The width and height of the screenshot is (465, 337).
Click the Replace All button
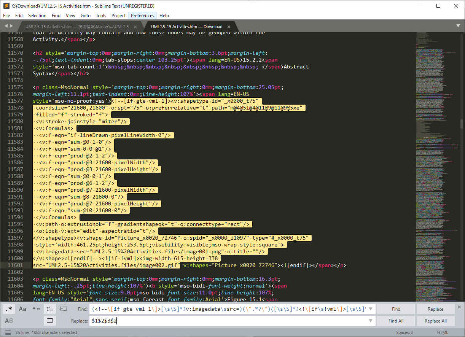[435, 321]
